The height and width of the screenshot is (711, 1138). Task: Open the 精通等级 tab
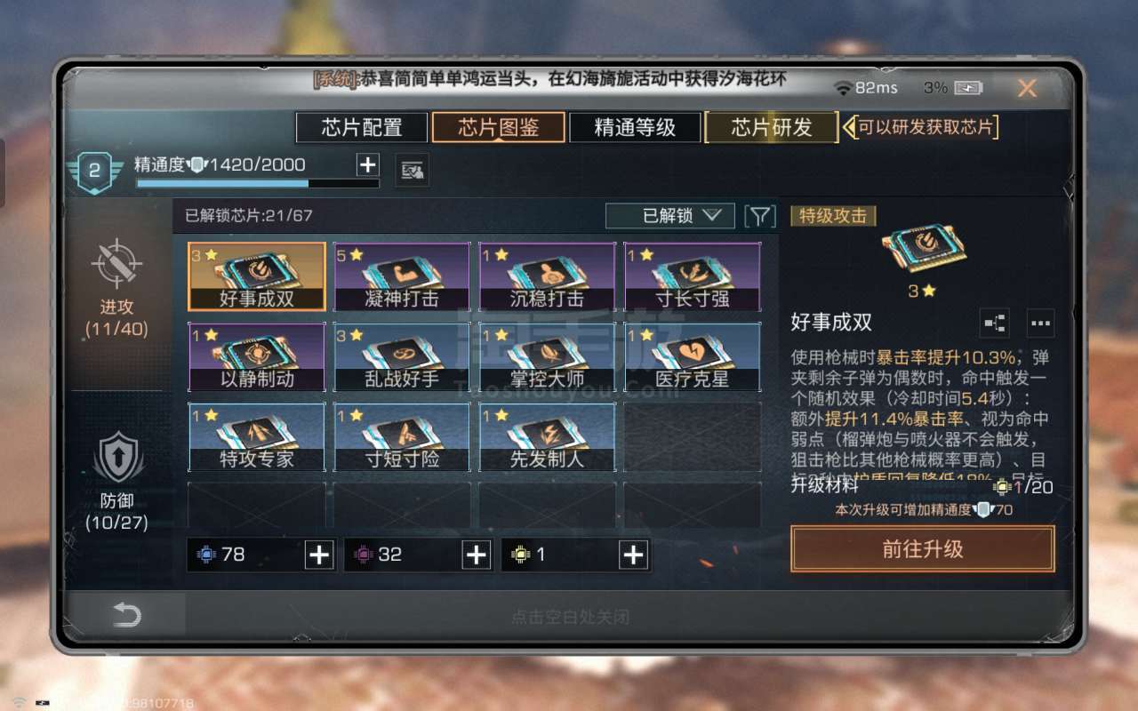[x=635, y=127]
